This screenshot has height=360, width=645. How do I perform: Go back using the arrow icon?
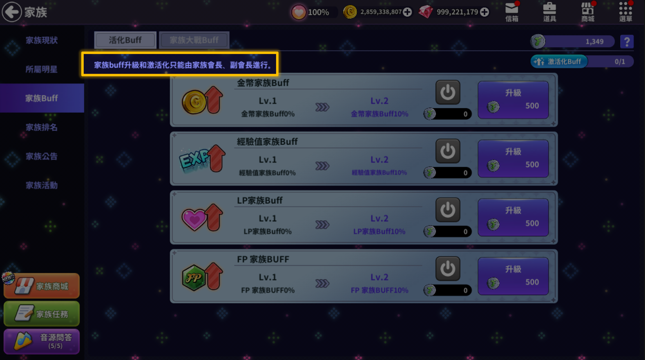pos(12,12)
